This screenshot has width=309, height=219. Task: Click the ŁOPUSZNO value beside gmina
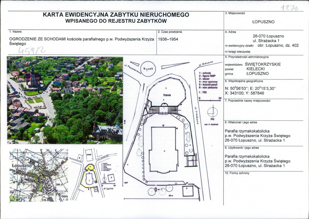[x=257, y=74]
